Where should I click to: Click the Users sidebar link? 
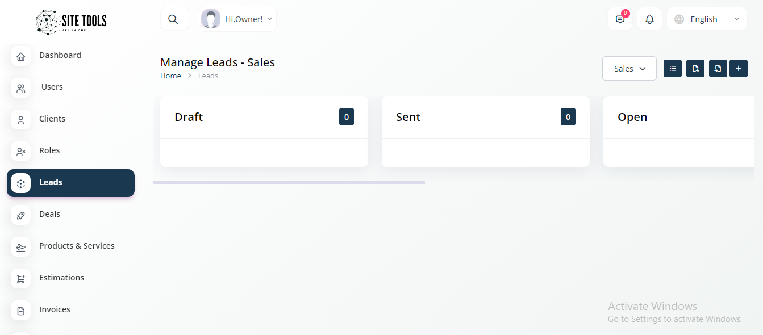pyautogui.click(x=52, y=87)
